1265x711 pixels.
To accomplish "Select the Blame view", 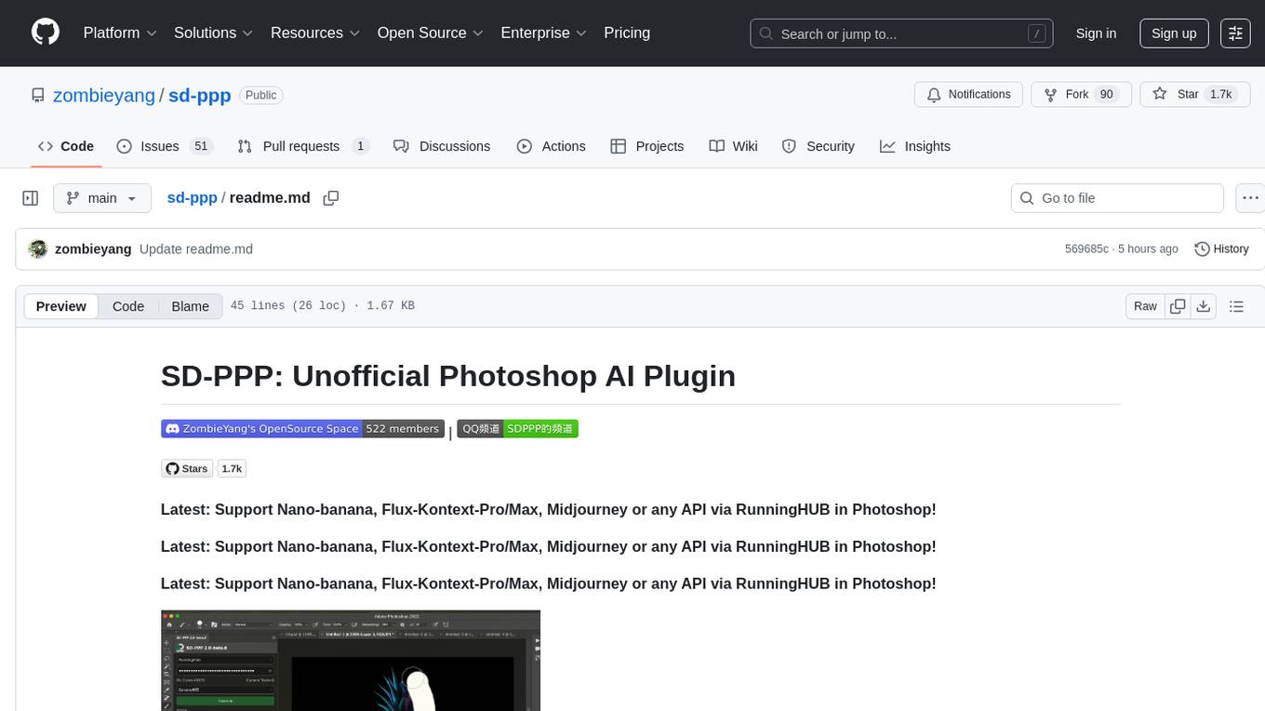I will [x=190, y=306].
